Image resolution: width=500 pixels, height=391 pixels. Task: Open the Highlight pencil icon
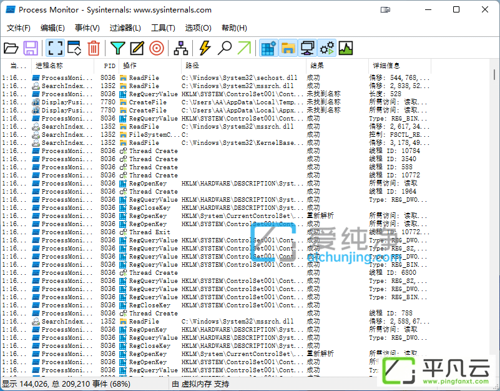point(137,48)
